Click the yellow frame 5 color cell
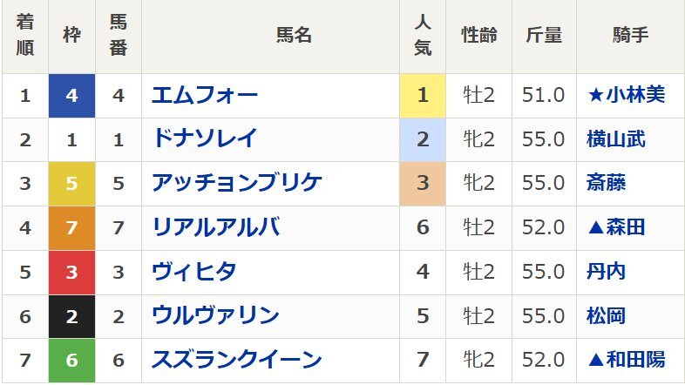Image resolution: width=685 pixels, height=385 pixels. click(71, 183)
